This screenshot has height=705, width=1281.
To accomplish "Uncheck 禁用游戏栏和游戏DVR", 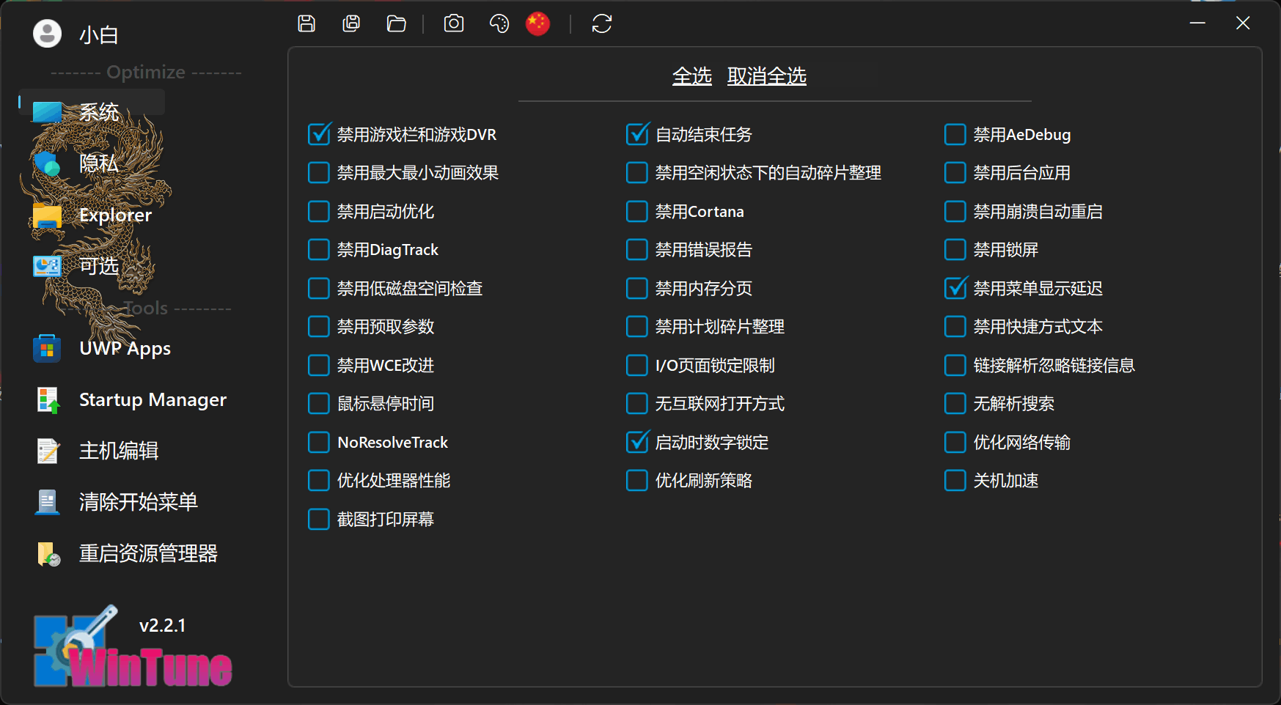I will 319,135.
